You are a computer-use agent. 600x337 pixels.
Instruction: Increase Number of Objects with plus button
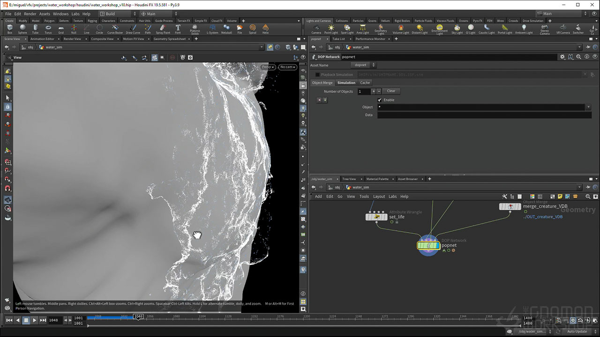point(373,91)
